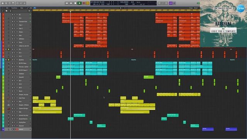Image resolution: width=247 pixels, height=139 pixels.
Task: Open the Library panel icon
Action: coord(3,3)
